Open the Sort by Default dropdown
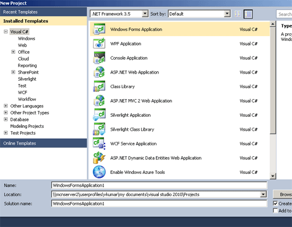Viewport: 292px width, 227px height. (x=199, y=14)
